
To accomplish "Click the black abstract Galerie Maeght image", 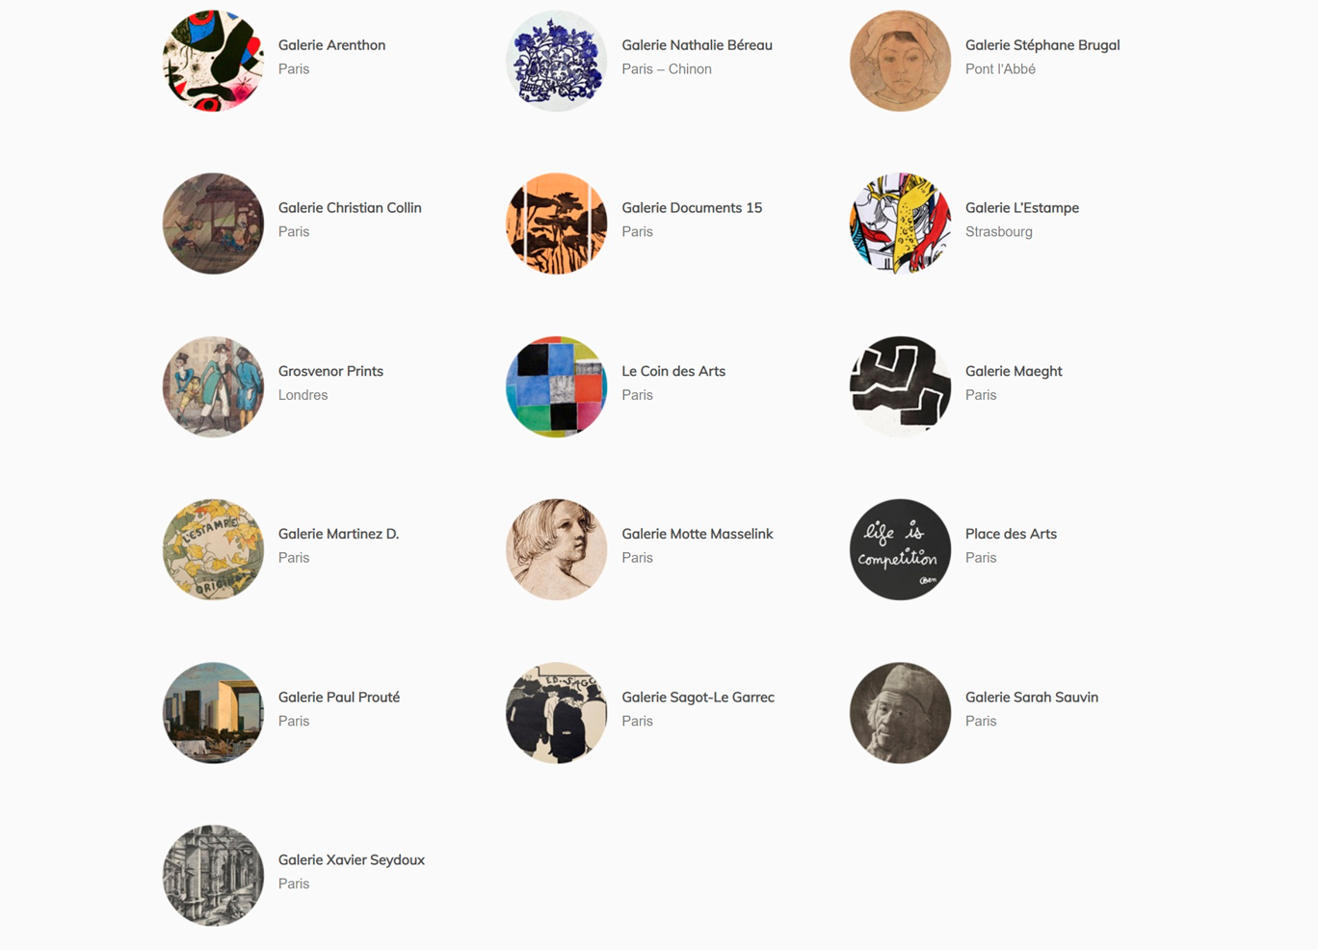I will pos(900,386).
